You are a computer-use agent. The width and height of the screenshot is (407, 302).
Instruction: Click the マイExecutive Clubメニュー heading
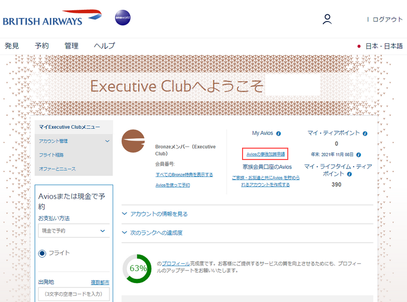(69, 127)
